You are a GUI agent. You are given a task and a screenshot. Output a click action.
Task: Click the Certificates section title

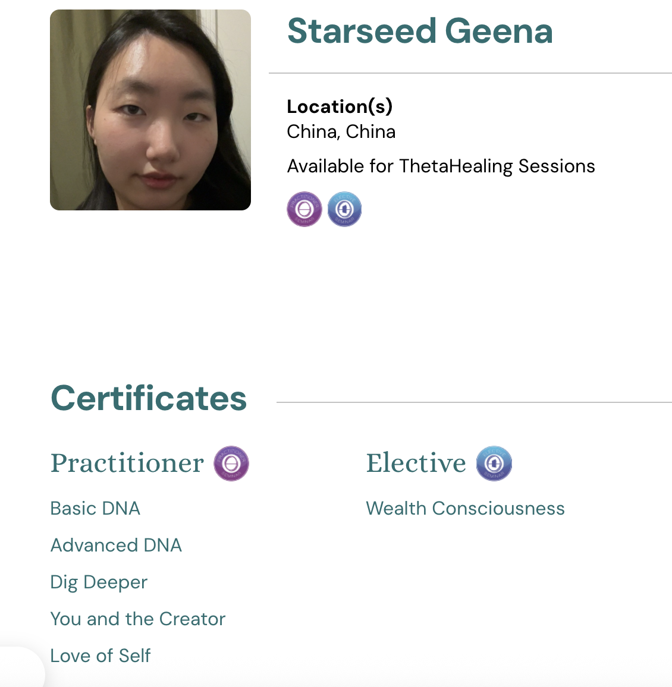pos(149,398)
